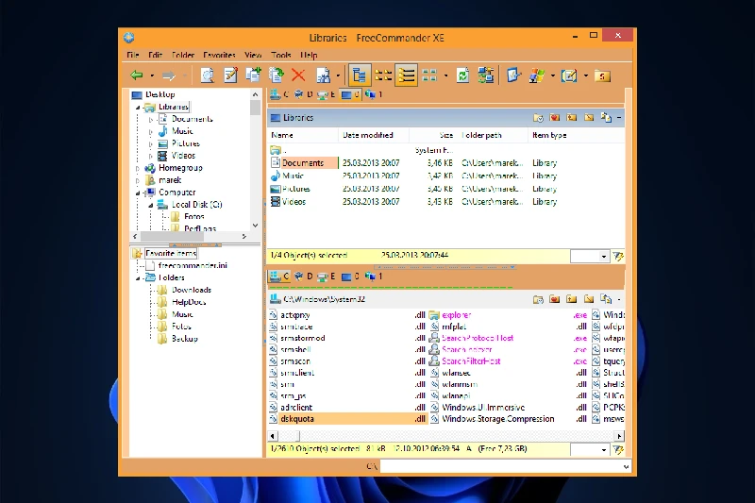This screenshot has height=503, width=755.
Task: Select the dskquota file
Action: pos(347,419)
